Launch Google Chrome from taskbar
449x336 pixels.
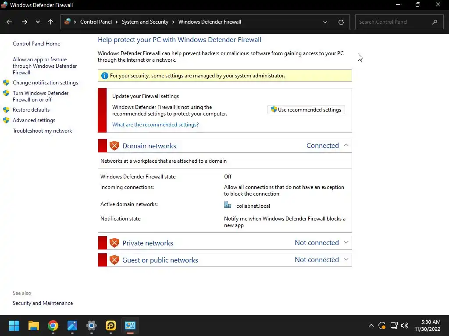coord(53,325)
